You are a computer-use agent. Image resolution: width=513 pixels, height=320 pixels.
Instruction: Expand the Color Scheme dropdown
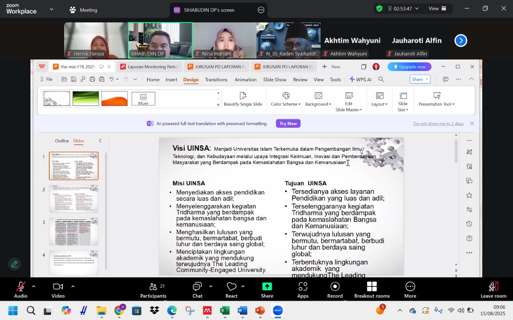[x=285, y=104]
